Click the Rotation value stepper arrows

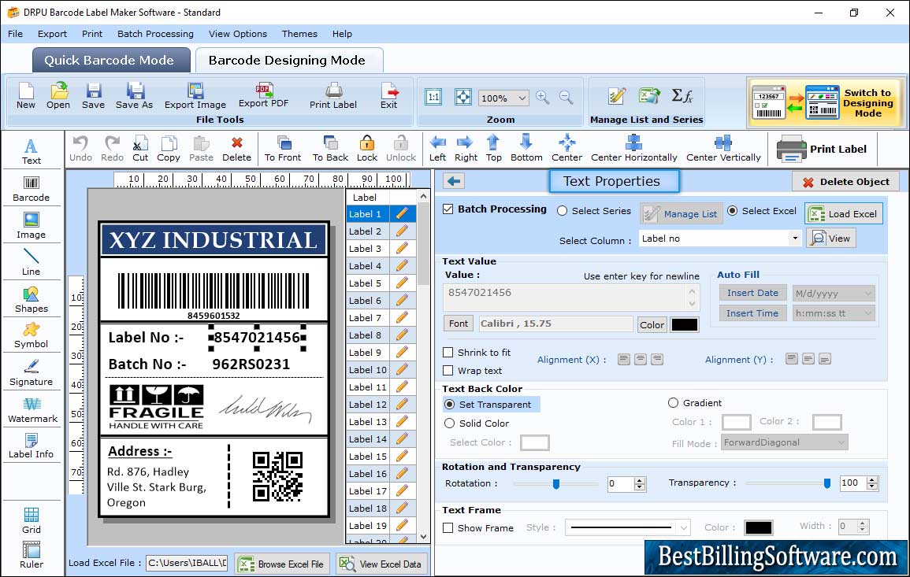(x=640, y=483)
